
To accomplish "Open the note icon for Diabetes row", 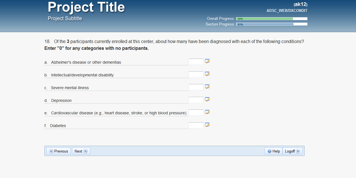I will [x=207, y=125].
